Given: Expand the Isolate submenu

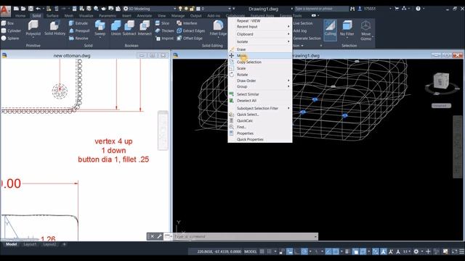Looking at the screenshot, I should pyautogui.click(x=260, y=42).
